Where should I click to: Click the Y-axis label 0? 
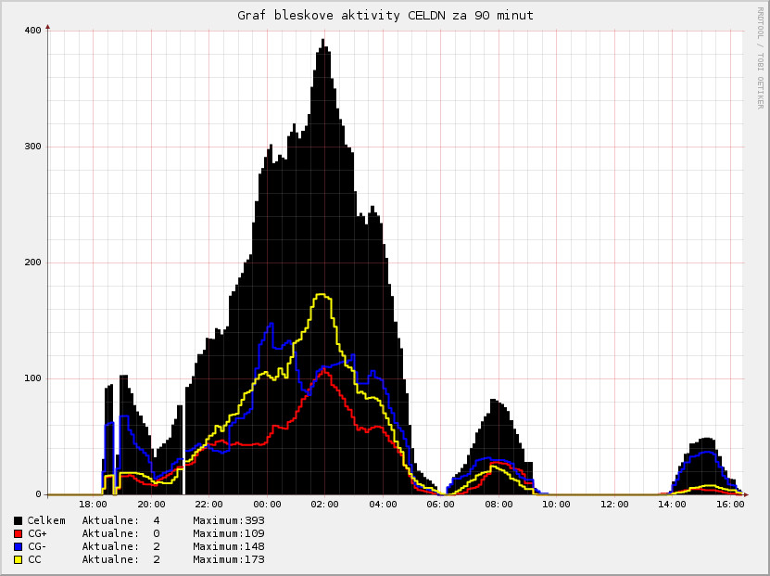(39, 494)
